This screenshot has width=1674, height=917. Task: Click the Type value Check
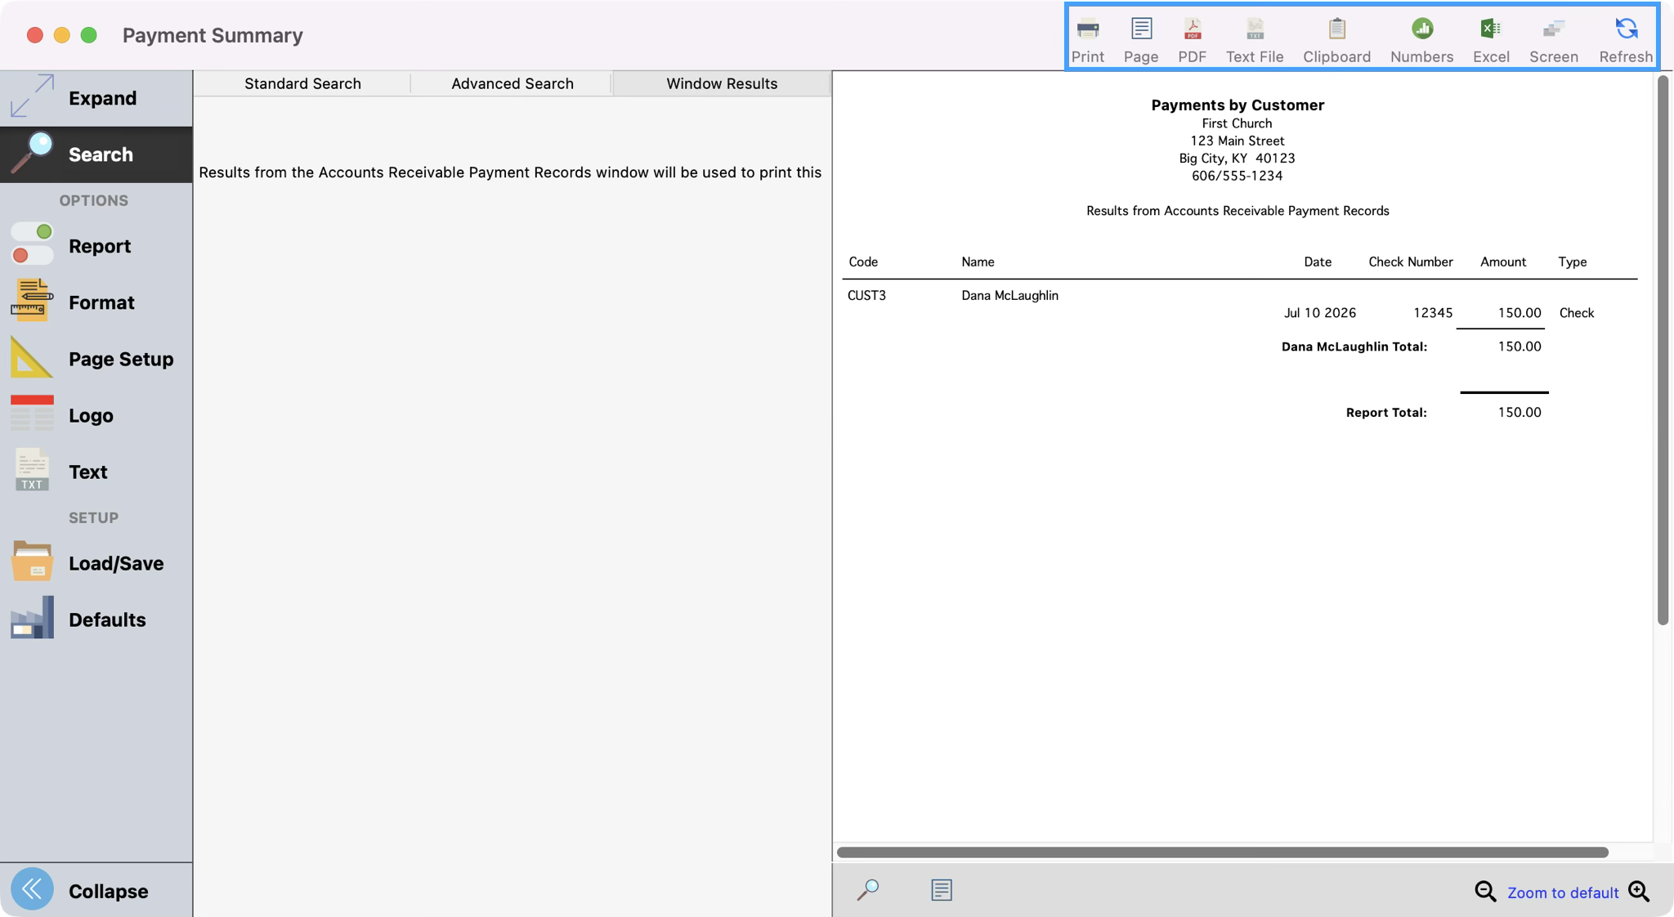[1577, 312]
